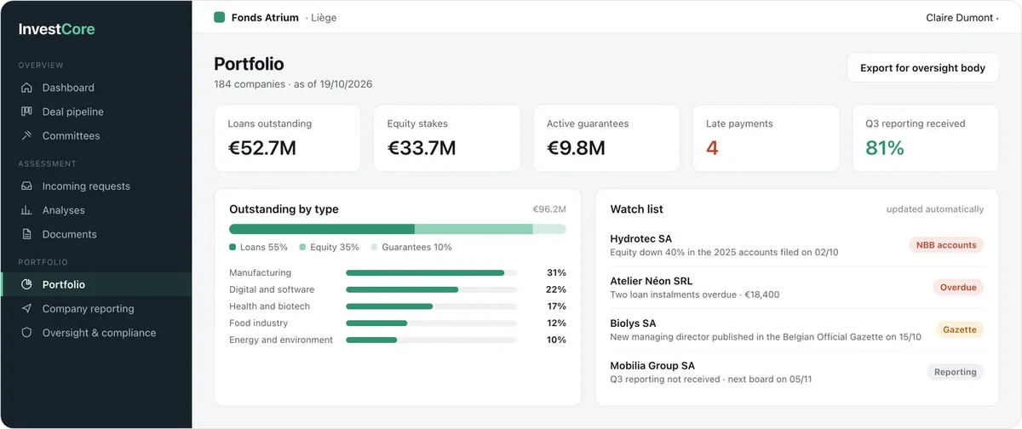Click "184 companies · as of 19/10/2026" subtitle
Image resolution: width=1022 pixels, height=429 pixels.
coord(293,84)
